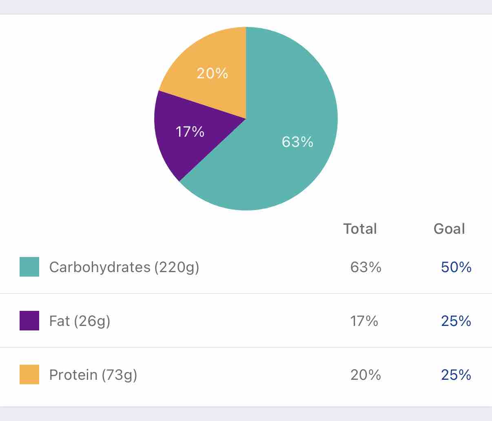Tap the 20% label inside pie chart

(212, 73)
